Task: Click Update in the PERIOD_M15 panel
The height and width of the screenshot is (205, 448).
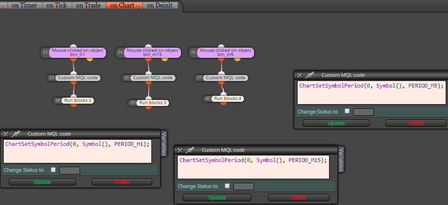Action: coord(217,198)
